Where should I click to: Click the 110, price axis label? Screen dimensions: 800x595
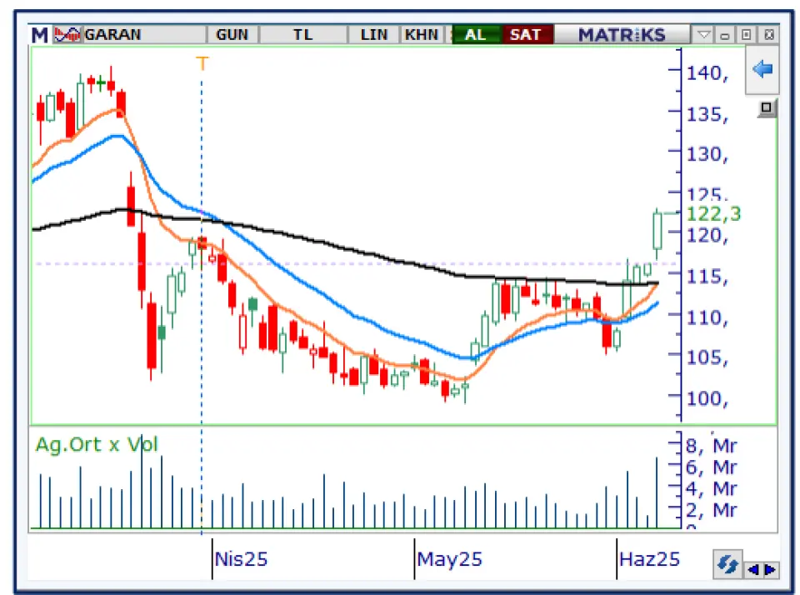tap(707, 317)
